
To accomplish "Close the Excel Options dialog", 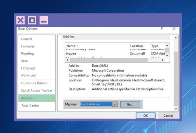I will 174,29.
